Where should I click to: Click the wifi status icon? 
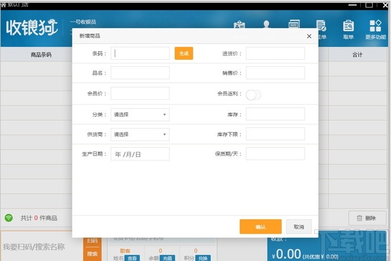pyautogui.click(x=9, y=218)
